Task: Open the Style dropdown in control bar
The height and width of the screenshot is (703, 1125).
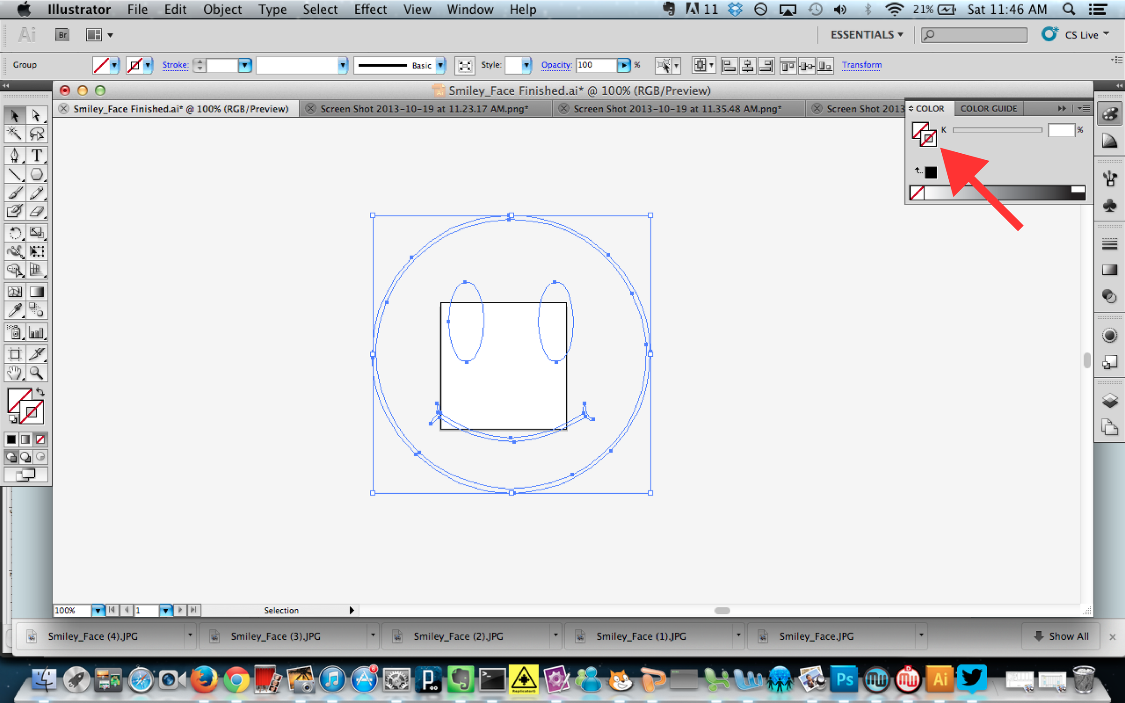Action: 526,66
